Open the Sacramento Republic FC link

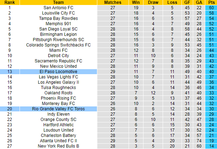point(58,61)
